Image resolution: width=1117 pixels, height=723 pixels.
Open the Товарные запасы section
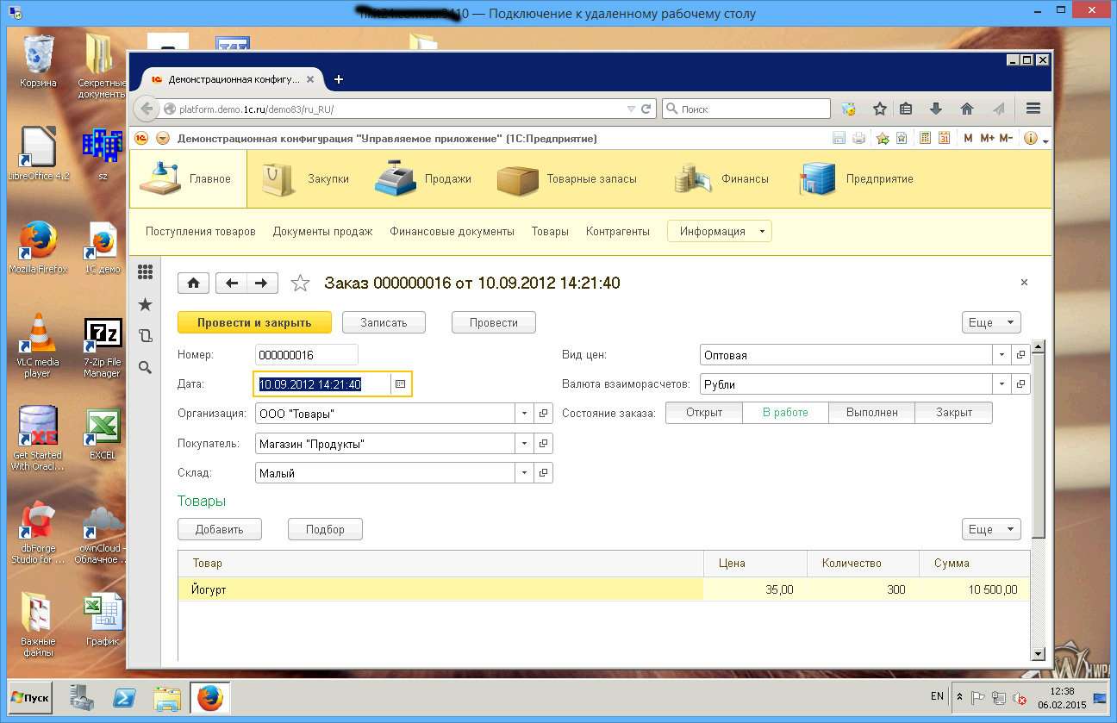click(x=567, y=178)
